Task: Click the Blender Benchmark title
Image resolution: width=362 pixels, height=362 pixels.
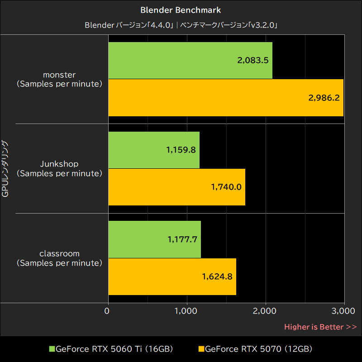Action: click(181, 10)
